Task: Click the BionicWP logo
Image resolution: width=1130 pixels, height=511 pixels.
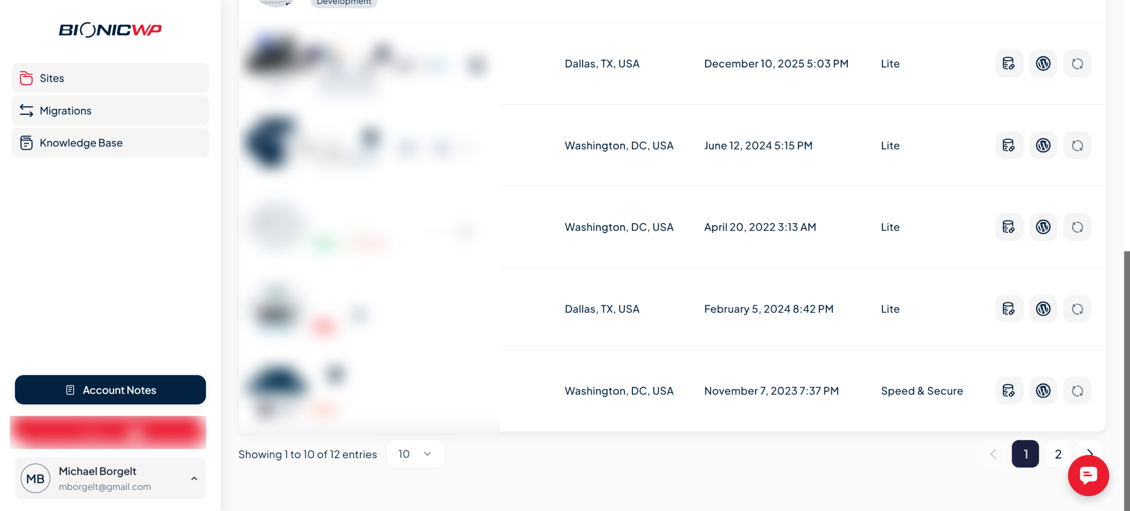Action: coord(110,30)
